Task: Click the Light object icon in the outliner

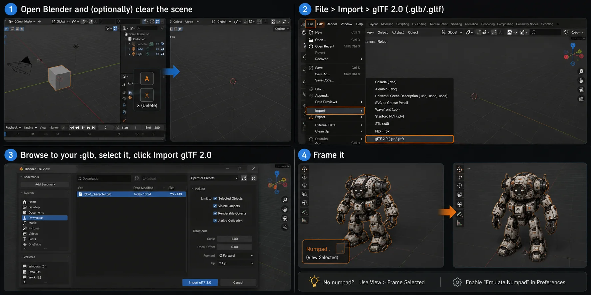Action: [134, 54]
